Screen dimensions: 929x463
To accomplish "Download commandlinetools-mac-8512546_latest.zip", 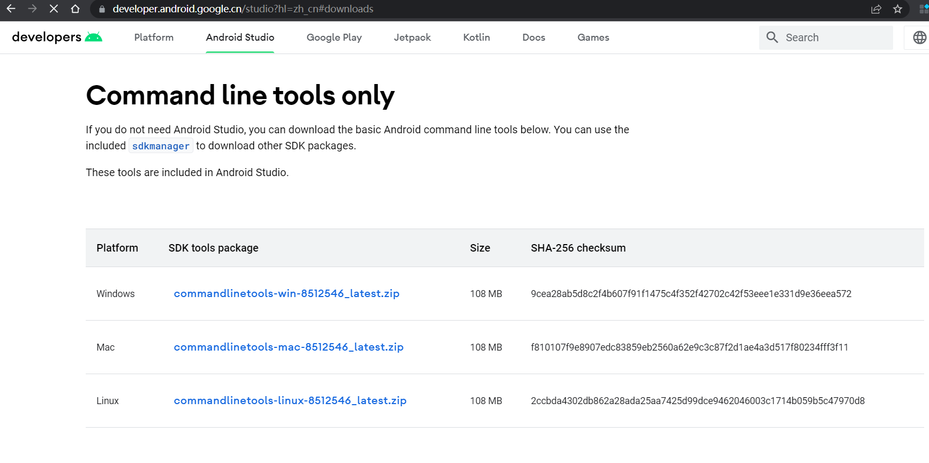I will point(289,347).
